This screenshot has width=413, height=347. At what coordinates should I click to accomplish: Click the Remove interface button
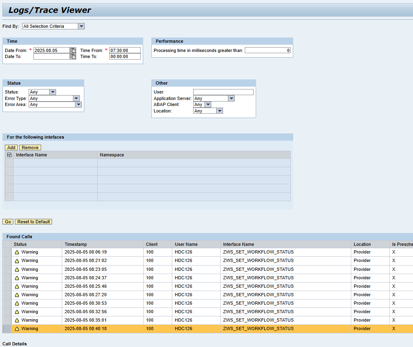click(30, 148)
